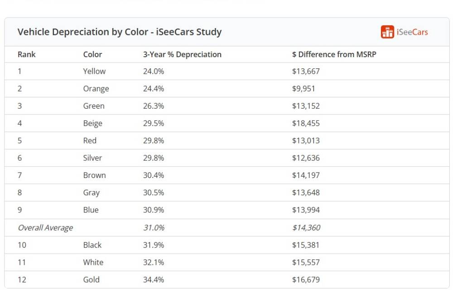Click the Overall Average row label
This screenshot has width=453, height=302.
[45, 228]
